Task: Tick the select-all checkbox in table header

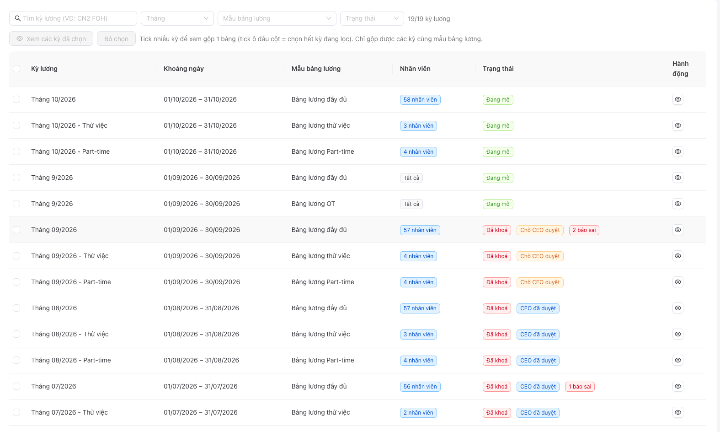Action: click(16, 69)
